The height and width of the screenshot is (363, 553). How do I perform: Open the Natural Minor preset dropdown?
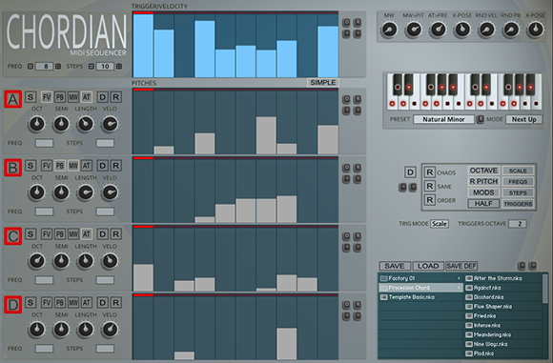tap(443, 119)
